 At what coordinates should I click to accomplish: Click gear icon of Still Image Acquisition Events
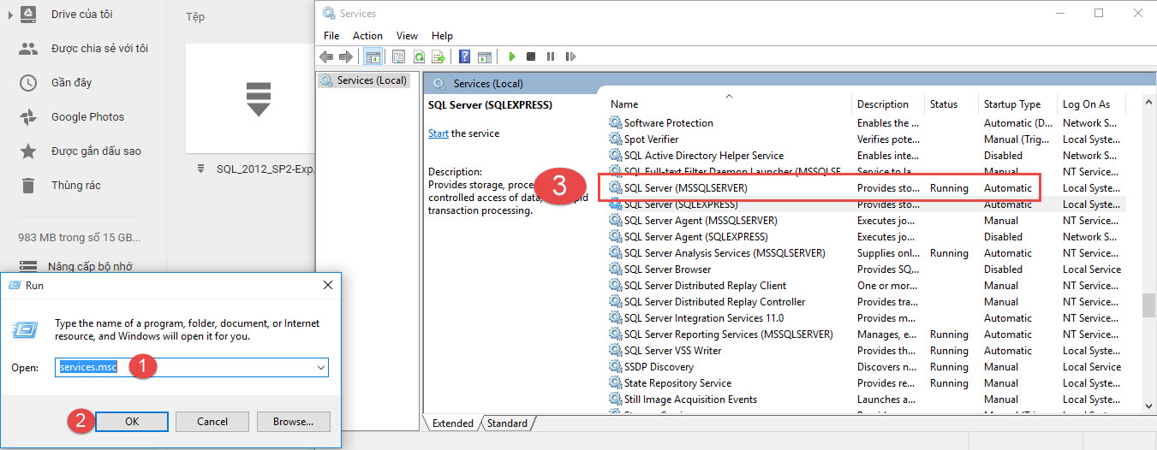616,400
